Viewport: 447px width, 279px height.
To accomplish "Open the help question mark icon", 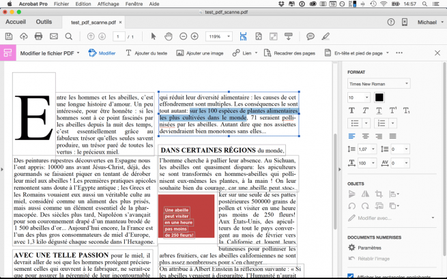I will point(391,23).
